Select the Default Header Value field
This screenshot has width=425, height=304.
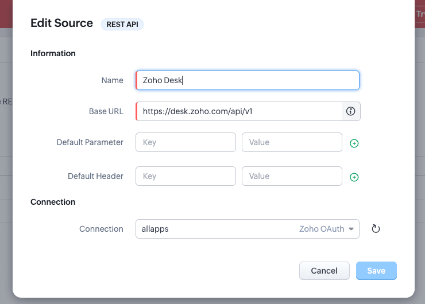[x=292, y=176]
